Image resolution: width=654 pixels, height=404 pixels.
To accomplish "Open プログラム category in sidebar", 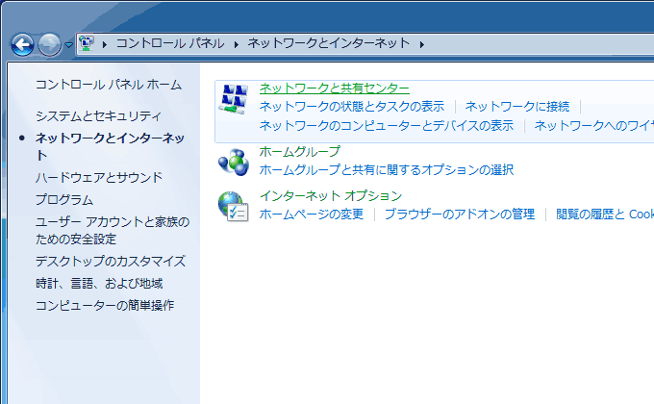I will [x=64, y=199].
